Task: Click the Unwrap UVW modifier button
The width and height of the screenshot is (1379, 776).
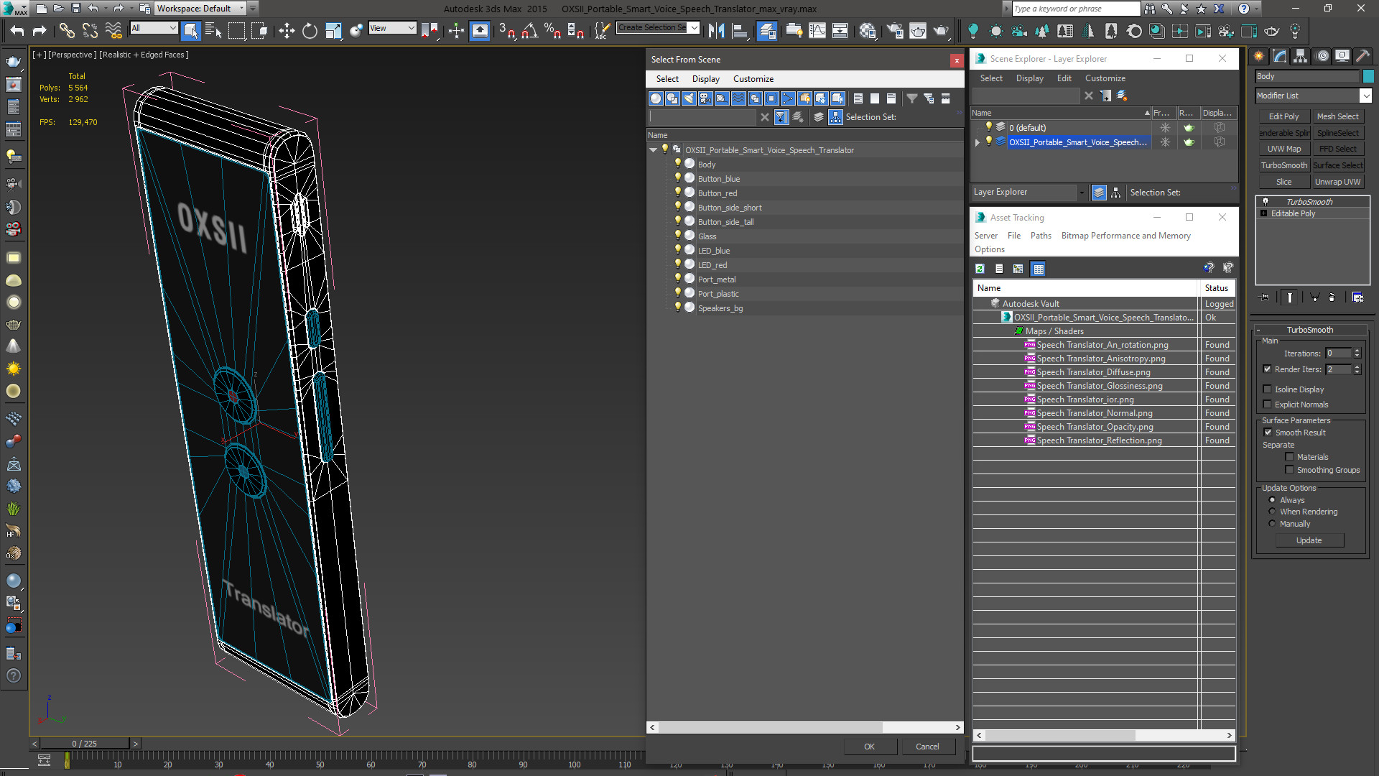Action: tap(1337, 181)
